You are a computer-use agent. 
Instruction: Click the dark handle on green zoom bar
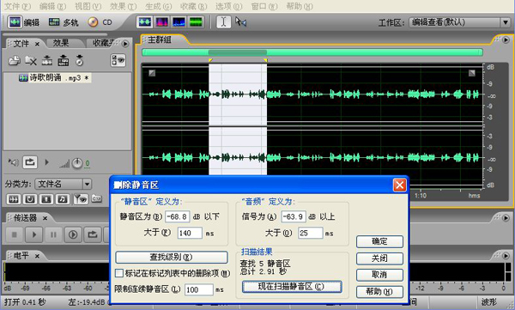tap(238, 52)
